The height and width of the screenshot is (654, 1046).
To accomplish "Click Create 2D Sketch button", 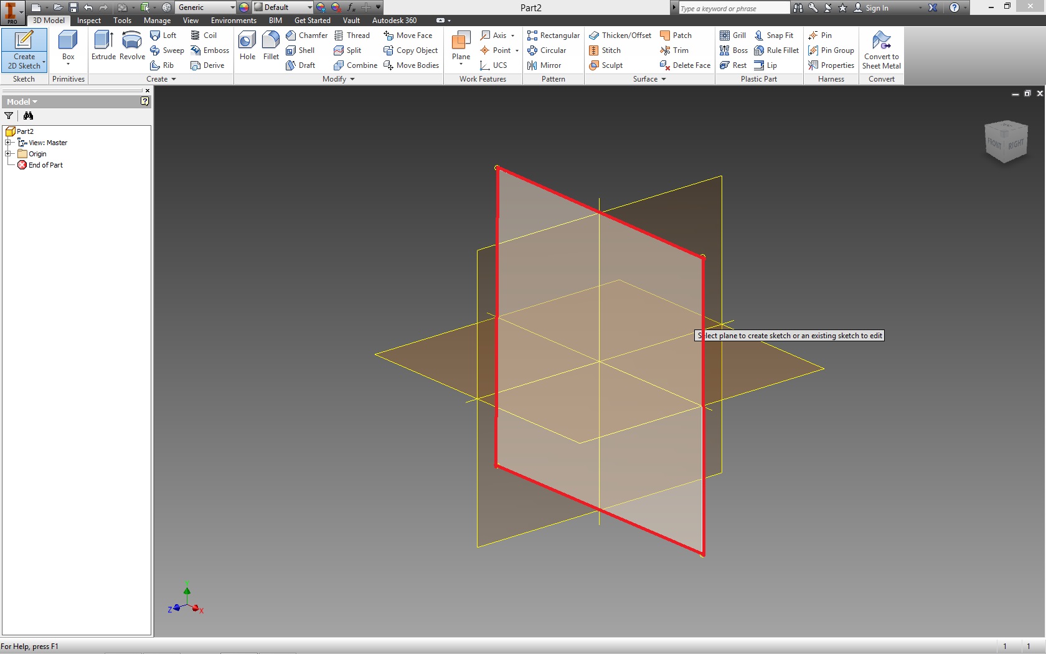I will tap(24, 50).
